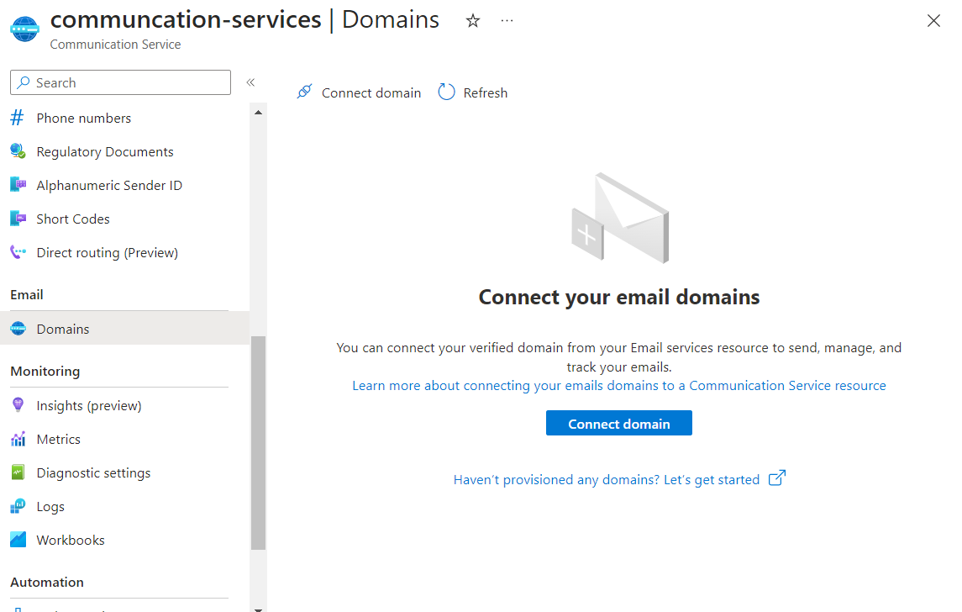Click the Communication Service globe icon in header
Screen dimensions: 962x612
24,29
